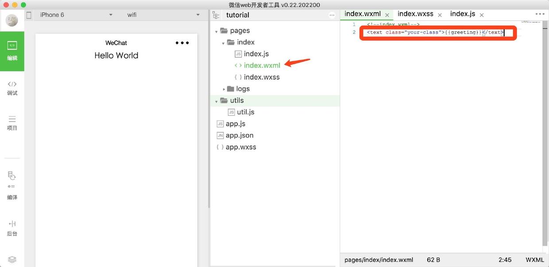Click the pages folder icon
Viewport: 549px width, 267px height.
tap(224, 31)
